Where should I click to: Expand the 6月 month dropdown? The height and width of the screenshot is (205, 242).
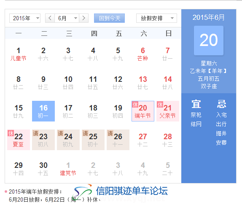click(67, 18)
